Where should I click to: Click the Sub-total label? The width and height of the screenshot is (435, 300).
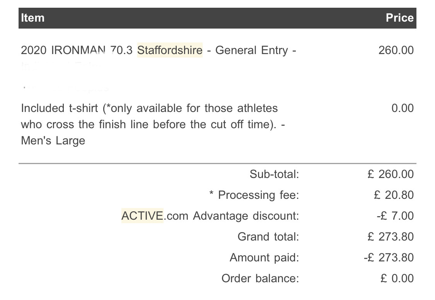click(x=274, y=174)
